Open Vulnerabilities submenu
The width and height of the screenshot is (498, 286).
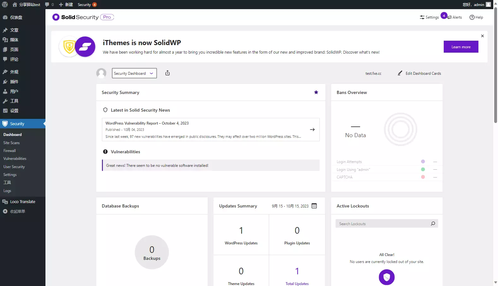tap(15, 159)
